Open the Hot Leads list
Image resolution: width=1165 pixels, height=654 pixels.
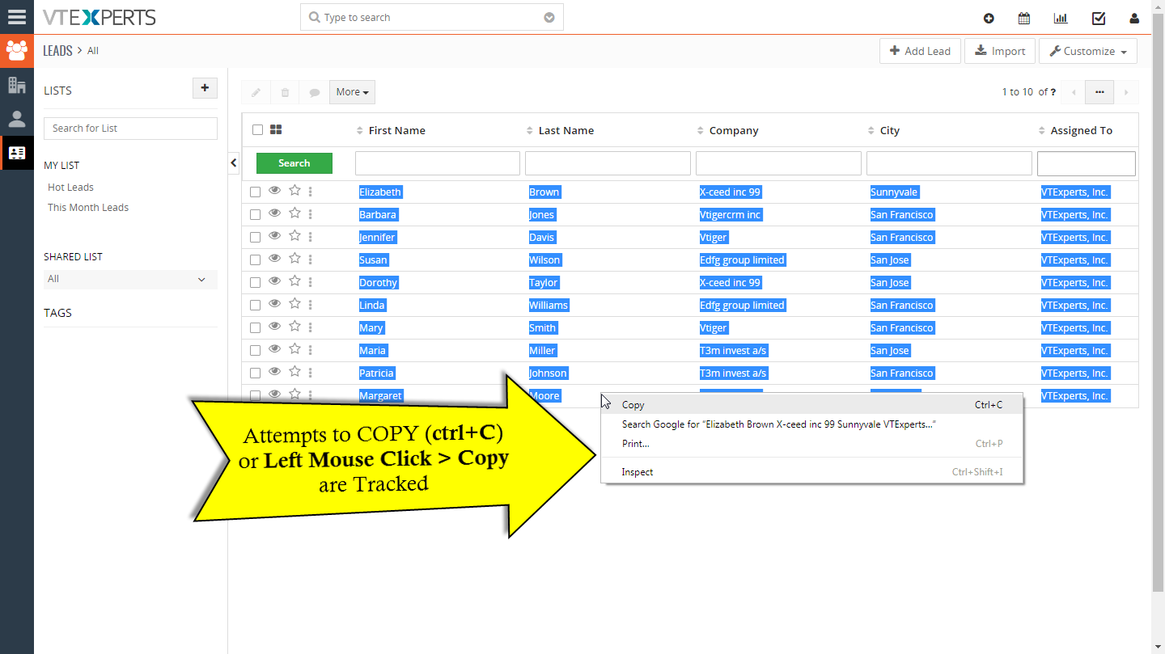70,187
